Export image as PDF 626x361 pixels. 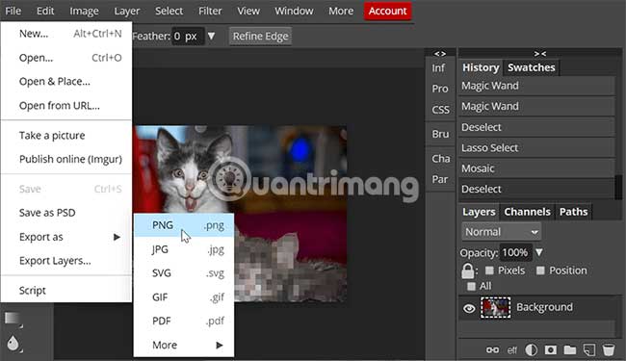tap(184, 322)
